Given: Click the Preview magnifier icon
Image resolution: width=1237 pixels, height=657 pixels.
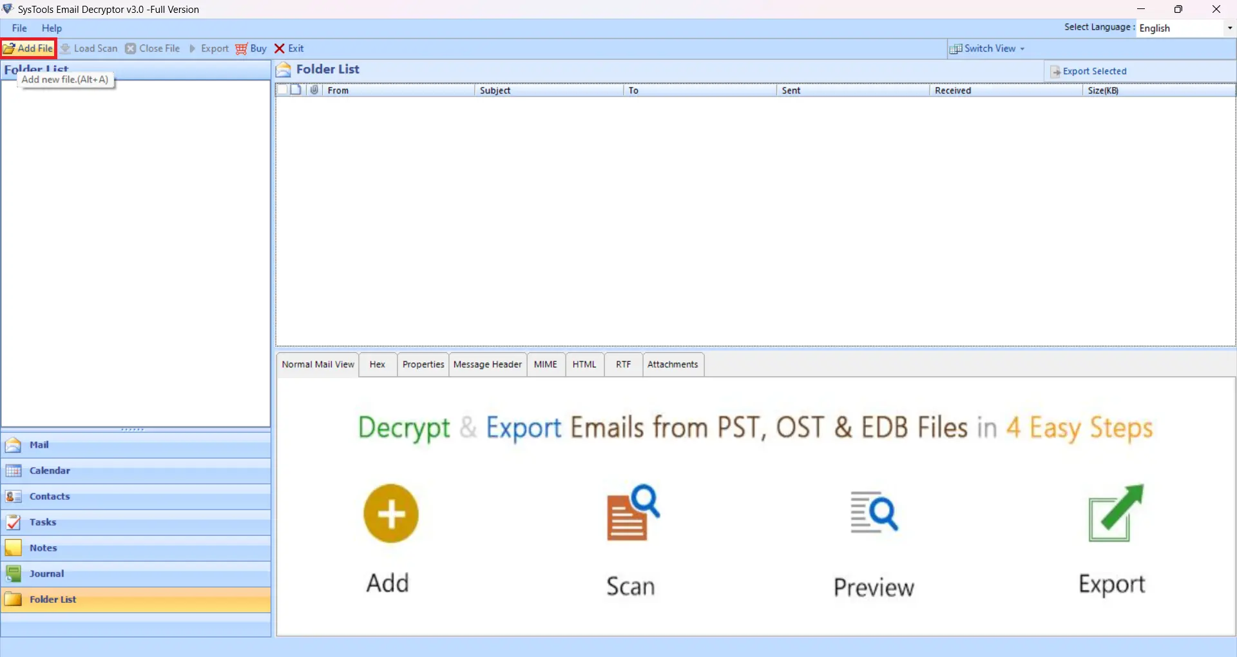Looking at the screenshot, I should click(874, 513).
